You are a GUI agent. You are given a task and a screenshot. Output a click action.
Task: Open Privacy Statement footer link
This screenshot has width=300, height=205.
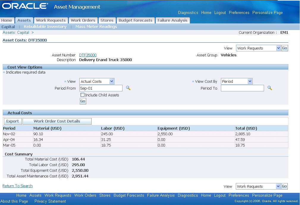(x=50, y=201)
